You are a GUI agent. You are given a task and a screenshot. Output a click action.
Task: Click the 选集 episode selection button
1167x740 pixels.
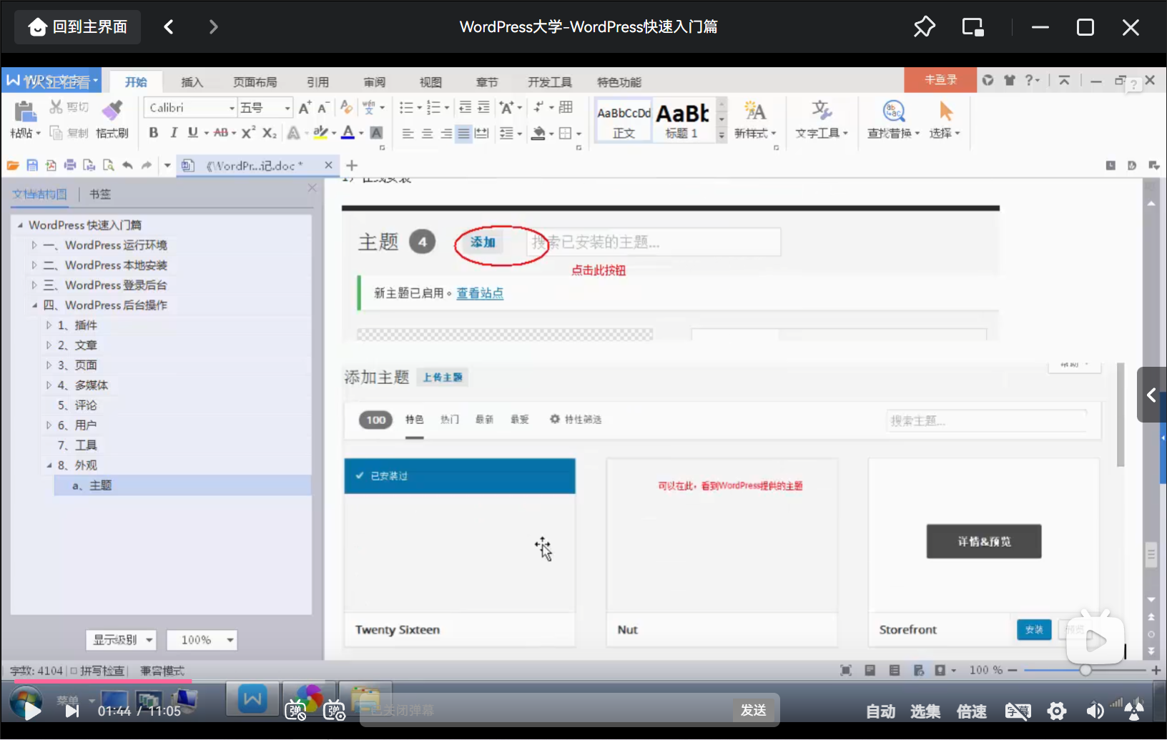pyautogui.click(x=925, y=711)
